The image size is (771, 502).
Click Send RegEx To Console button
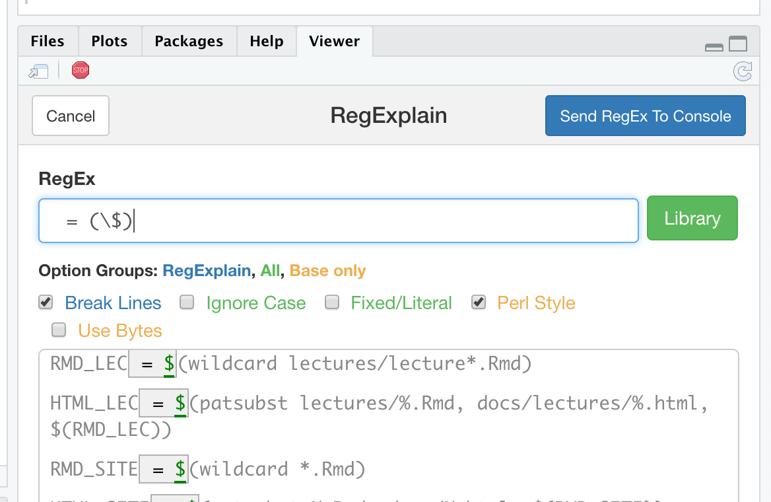[x=645, y=116]
